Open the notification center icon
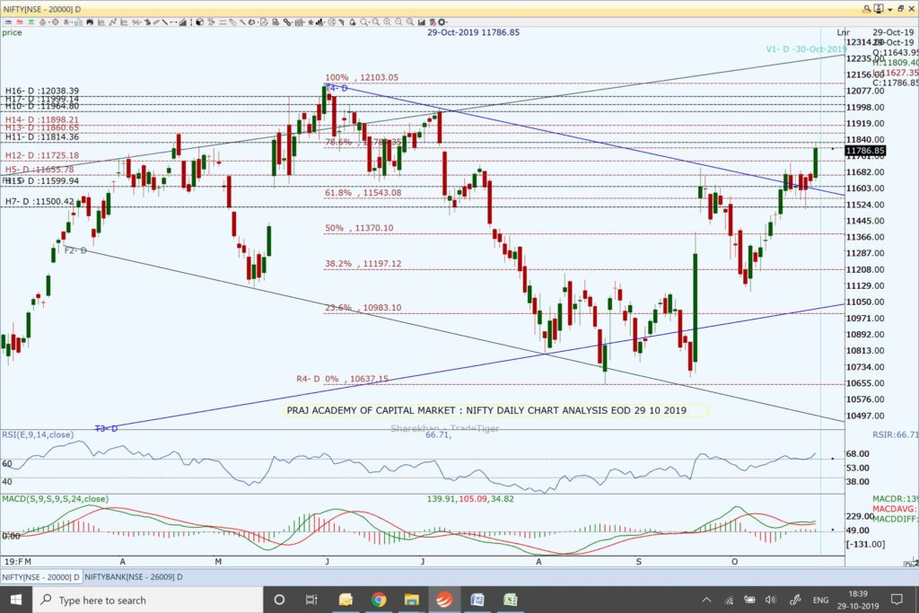The width and height of the screenshot is (919, 613). (x=897, y=600)
